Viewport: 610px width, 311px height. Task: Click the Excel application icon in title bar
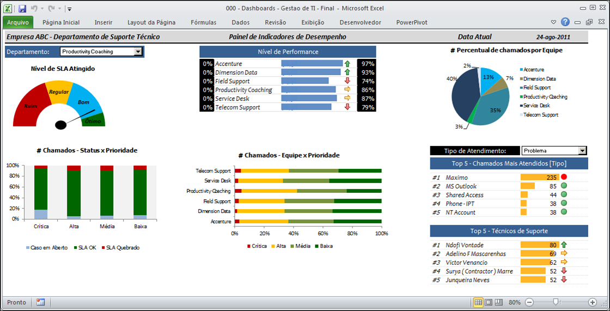[9, 8]
